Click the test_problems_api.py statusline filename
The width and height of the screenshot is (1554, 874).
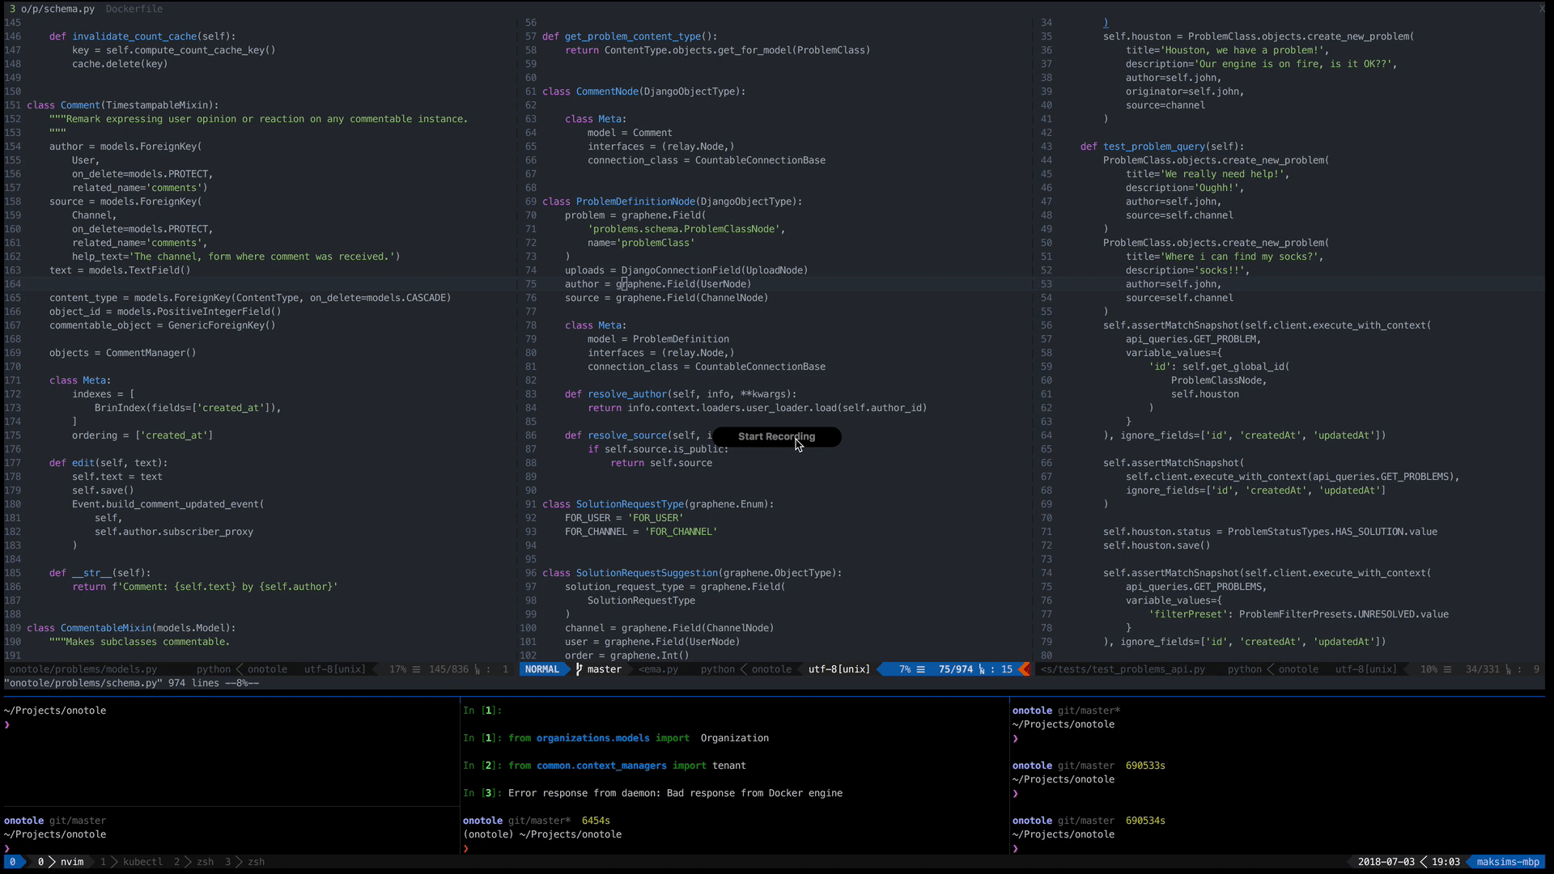[x=1123, y=669]
